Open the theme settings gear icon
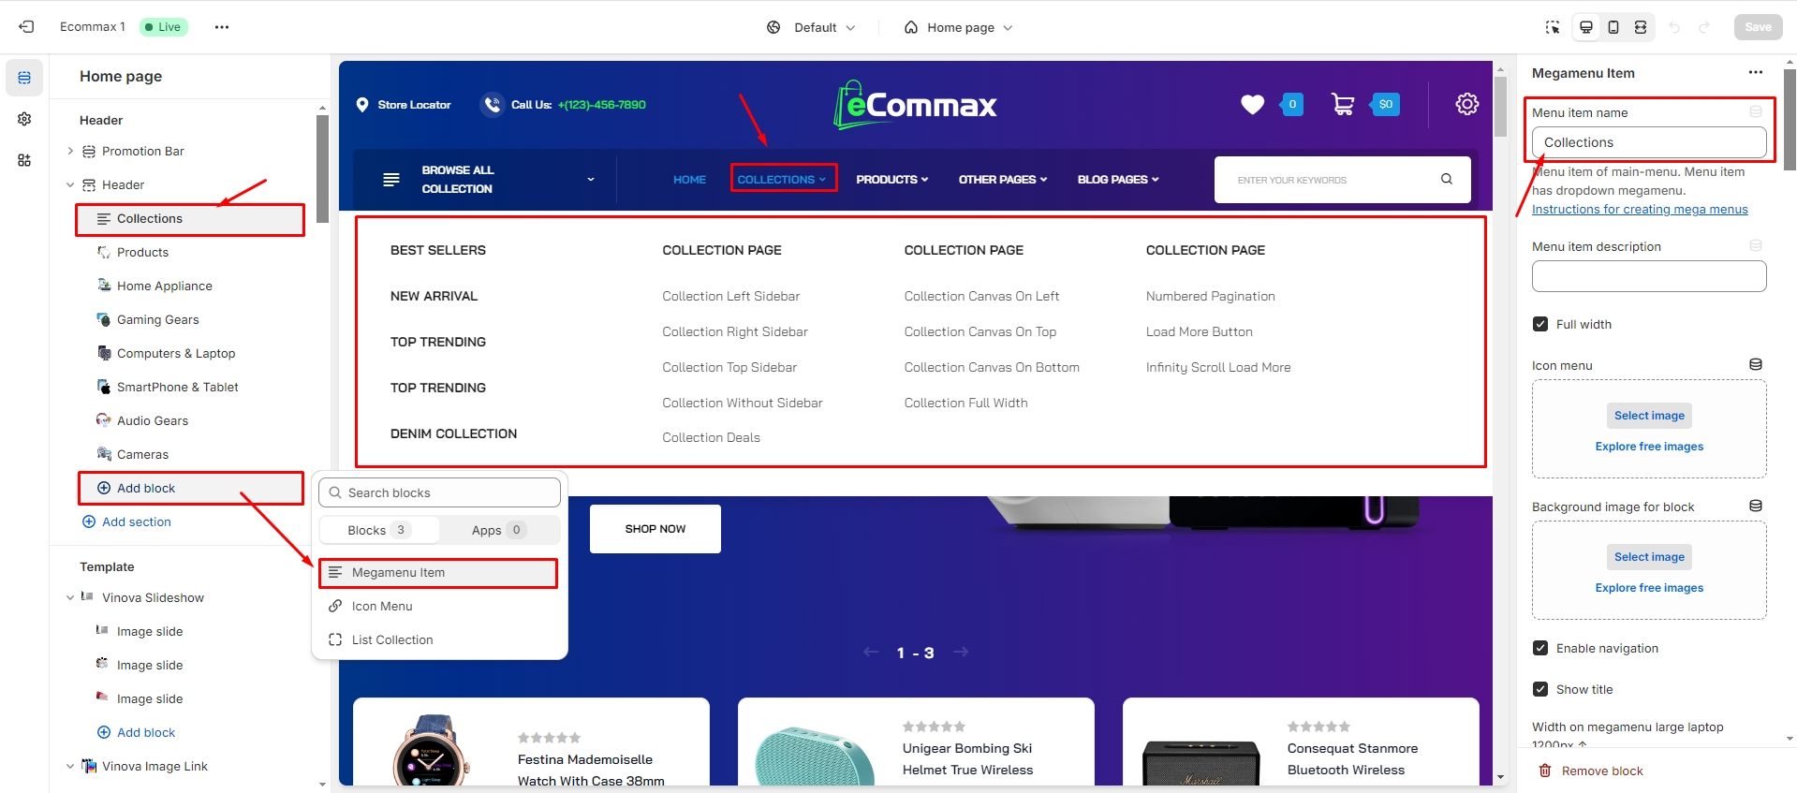Image resolution: width=1797 pixels, height=793 pixels. coord(24,119)
